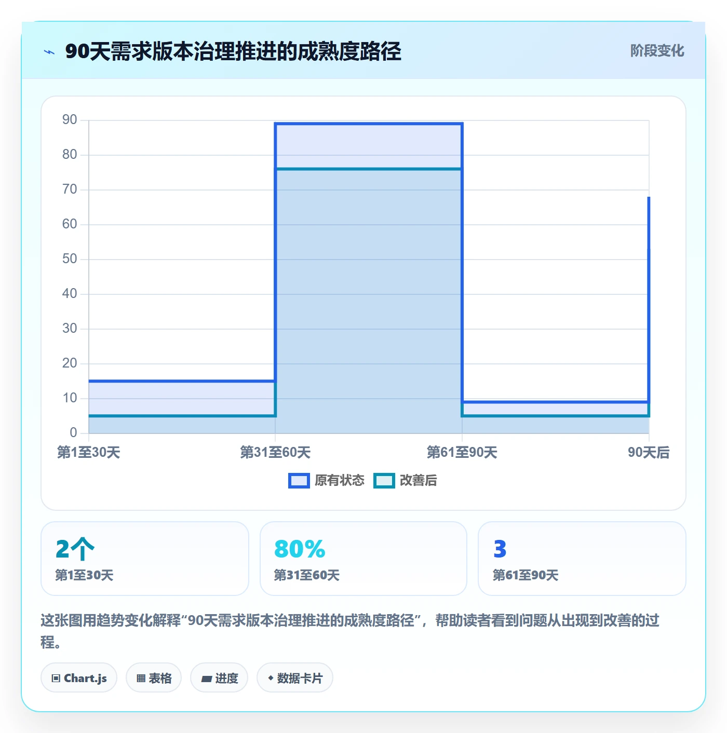Click the chart title 90天需求版本治理推进的成熟度路径
The image size is (727, 733).
click(x=233, y=51)
